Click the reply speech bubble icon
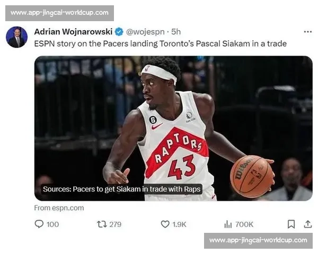The width and height of the screenshot is (318, 254). [39, 224]
